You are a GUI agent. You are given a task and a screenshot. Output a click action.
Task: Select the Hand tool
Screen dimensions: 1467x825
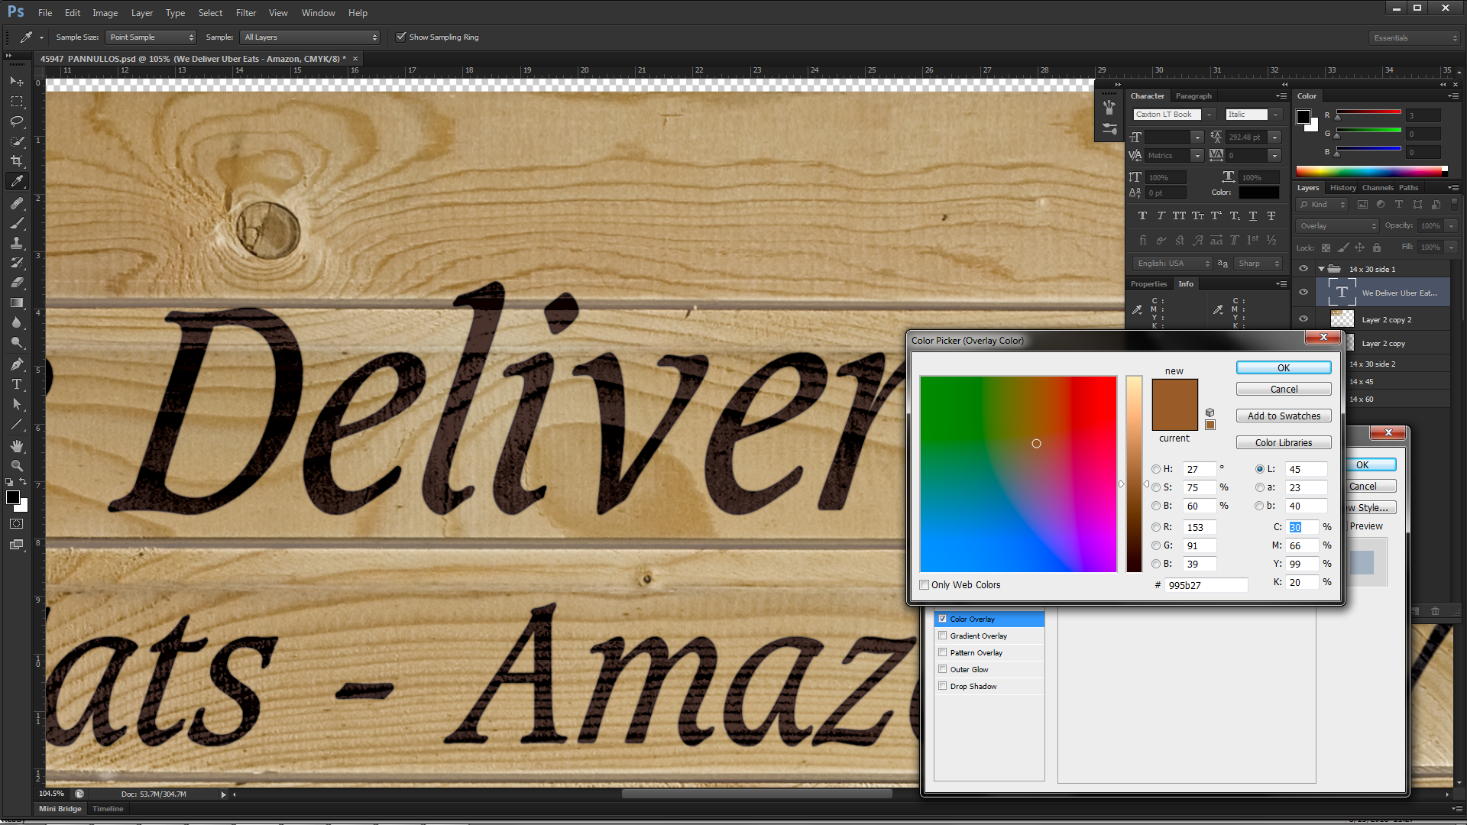16,446
